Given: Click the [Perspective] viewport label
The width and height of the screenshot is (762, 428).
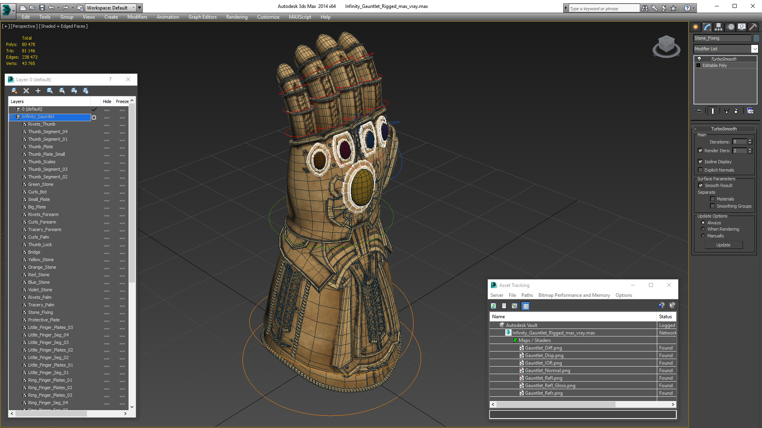Looking at the screenshot, I should 24,26.
